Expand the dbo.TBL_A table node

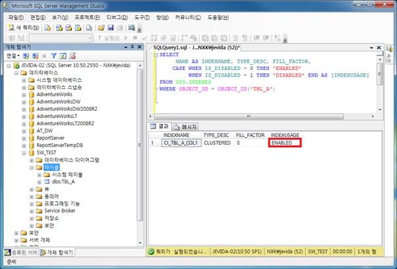click(x=40, y=182)
